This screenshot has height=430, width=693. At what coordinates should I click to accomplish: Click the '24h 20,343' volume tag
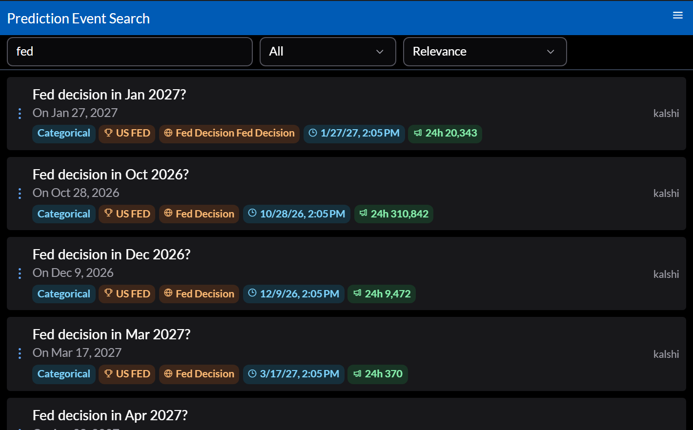pyautogui.click(x=445, y=134)
